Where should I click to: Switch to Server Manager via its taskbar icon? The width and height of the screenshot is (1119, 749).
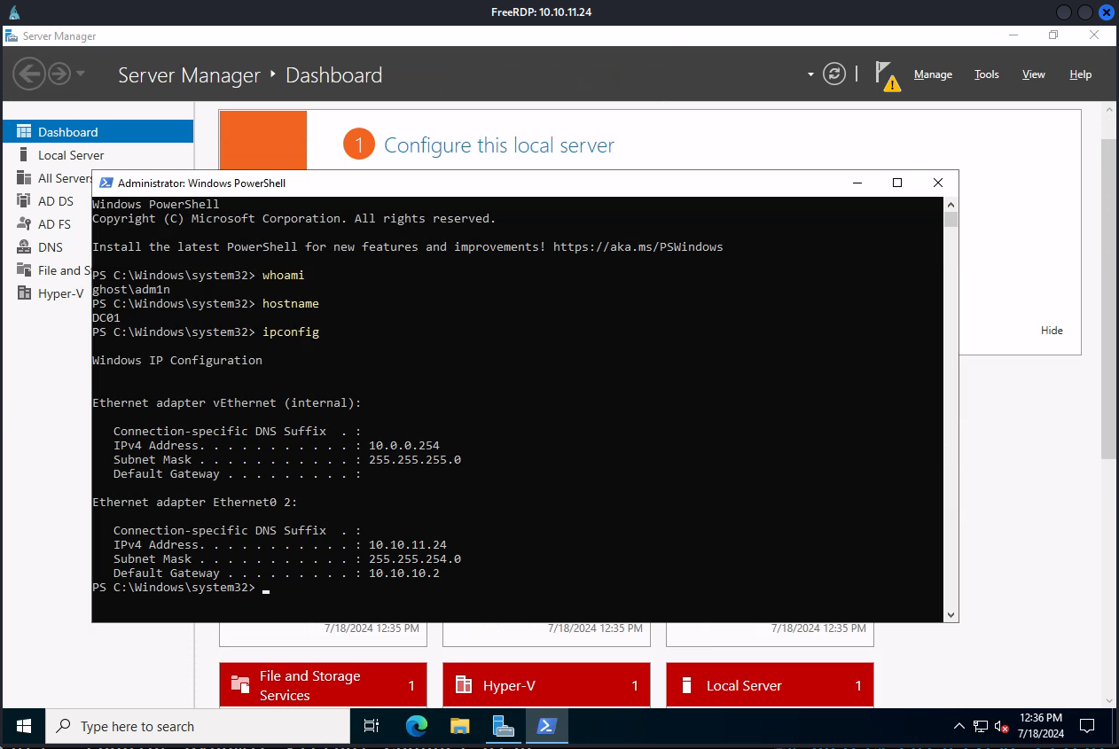tap(504, 726)
